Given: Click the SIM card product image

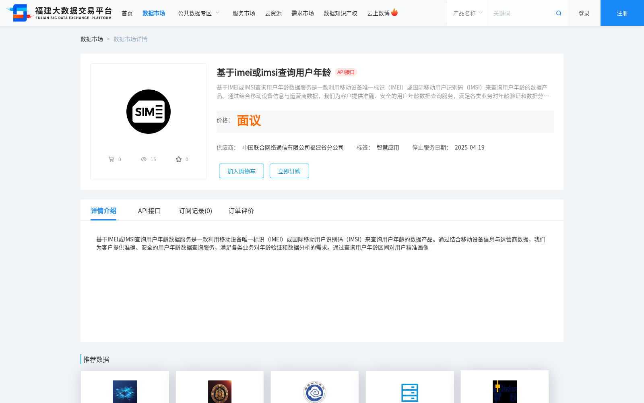Looking at the screenshot, I should click(149, 112).
